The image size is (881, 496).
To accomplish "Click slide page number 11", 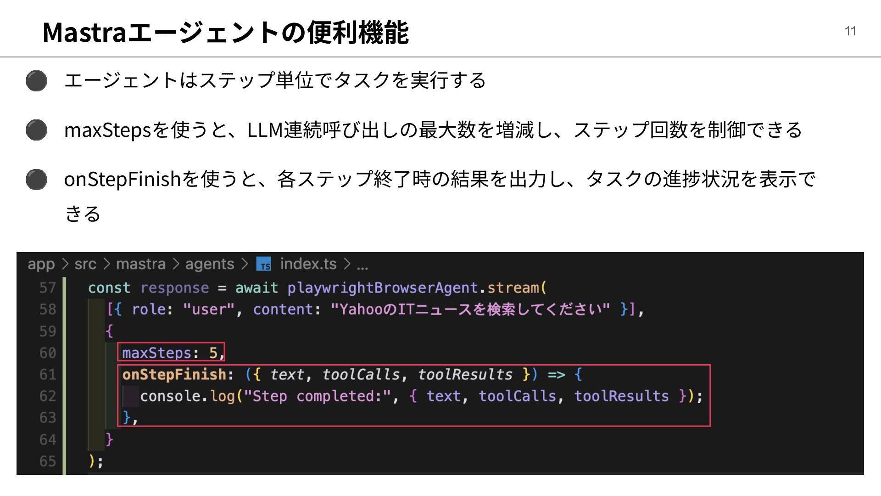I will pos(850,31).
